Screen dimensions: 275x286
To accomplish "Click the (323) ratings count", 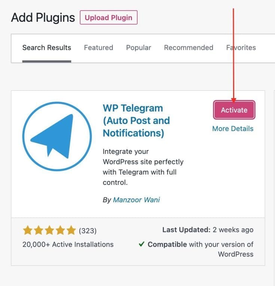I will [88, 230].
